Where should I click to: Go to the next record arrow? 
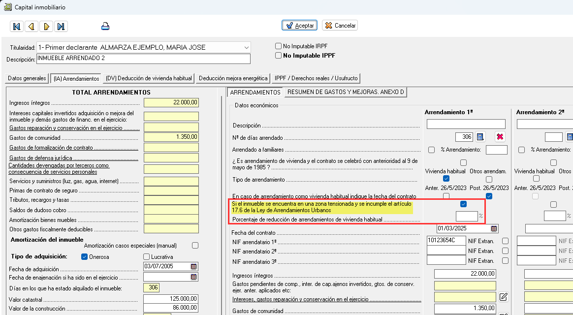[46, 27]
